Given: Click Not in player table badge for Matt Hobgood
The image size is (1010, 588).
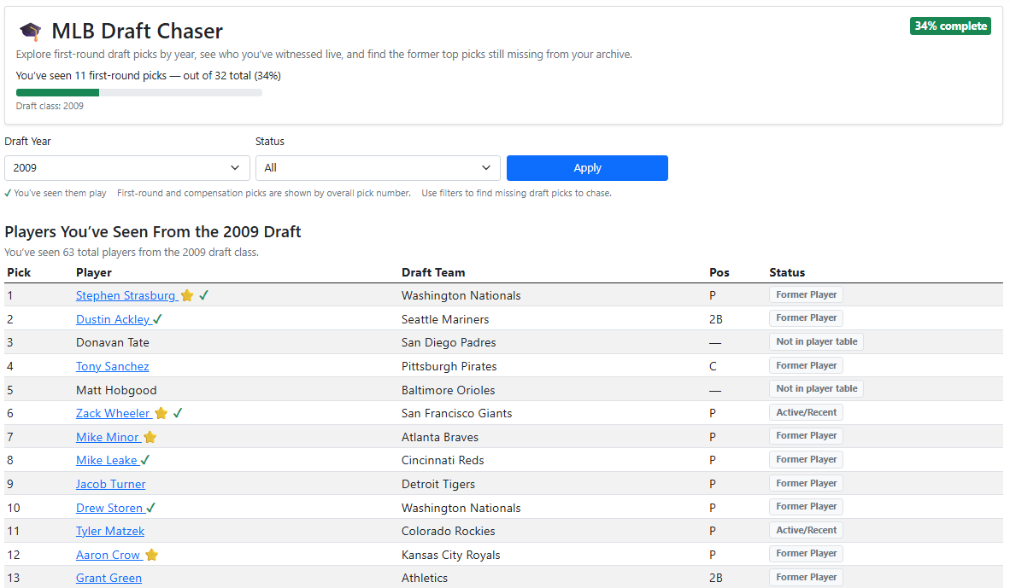Looking at the screenshot, I should coord(816,388).
